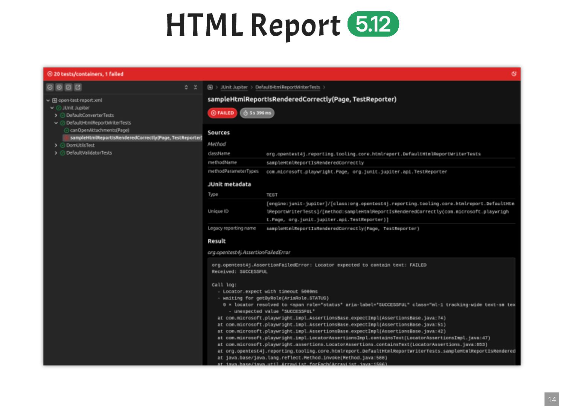Expand all tree nodes with the up-down arrows icon
The width and height of the screenshot is (564, 411).
coord(186,87)
